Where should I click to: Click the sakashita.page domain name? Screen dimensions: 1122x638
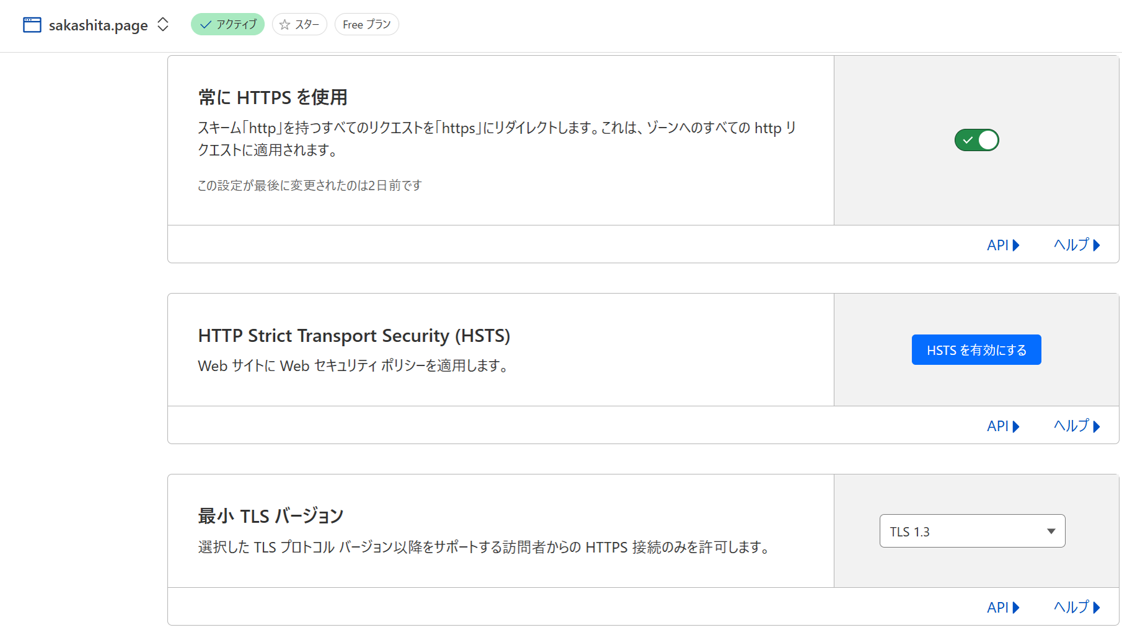[99, 25]
